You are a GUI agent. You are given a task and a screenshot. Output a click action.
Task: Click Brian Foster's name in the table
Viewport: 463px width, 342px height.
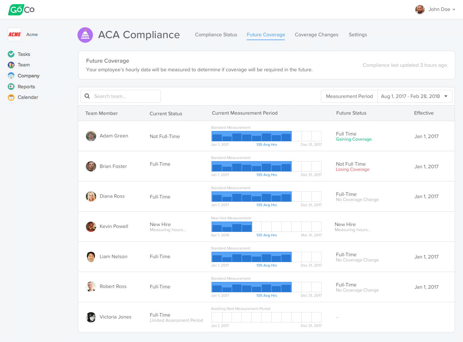(113, 166)
